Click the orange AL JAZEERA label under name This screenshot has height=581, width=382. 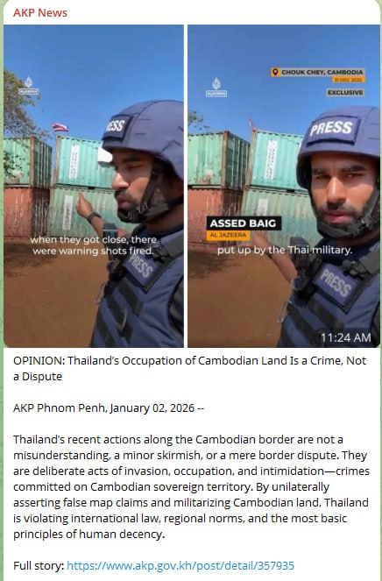[x=229, y=235]
